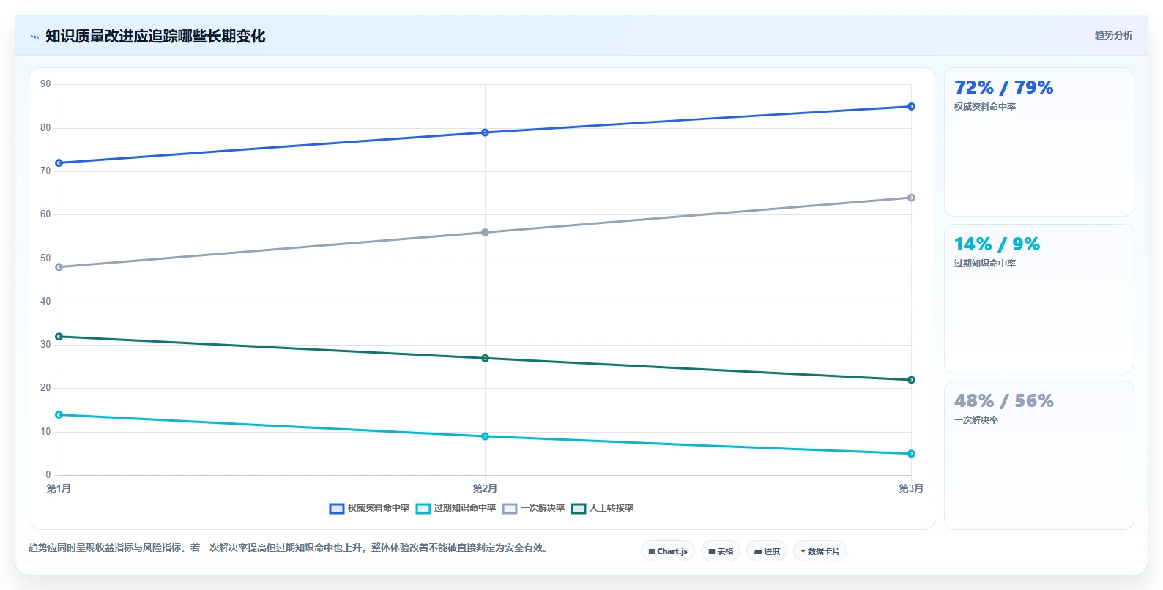The height and width of the screenshot is (590, 1163).
Task: Click the 过期知识命中率 label under 14% / 9%
Action: tap(985, 264)
